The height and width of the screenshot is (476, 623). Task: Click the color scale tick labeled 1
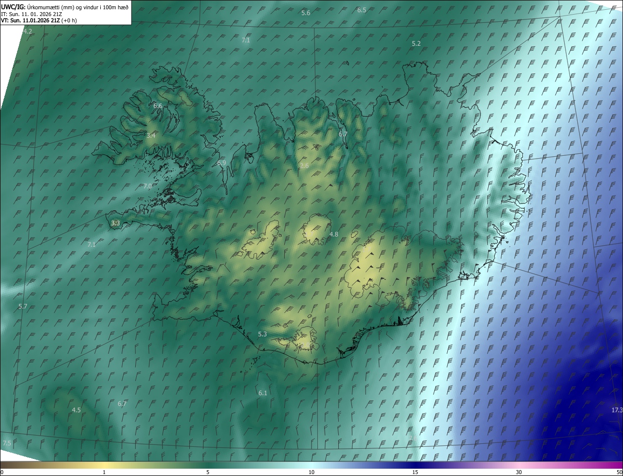(104, 473)
